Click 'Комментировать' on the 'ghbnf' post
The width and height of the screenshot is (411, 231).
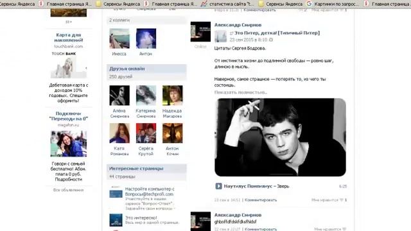click(x=261, y=229)
